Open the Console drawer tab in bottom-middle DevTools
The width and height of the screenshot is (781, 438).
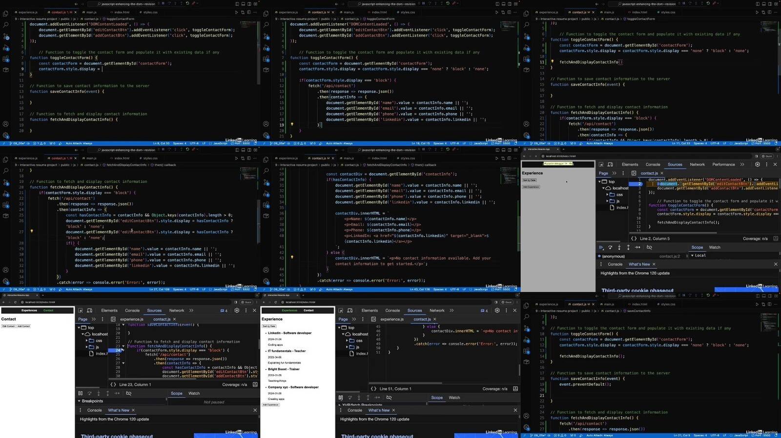(355, 410)
